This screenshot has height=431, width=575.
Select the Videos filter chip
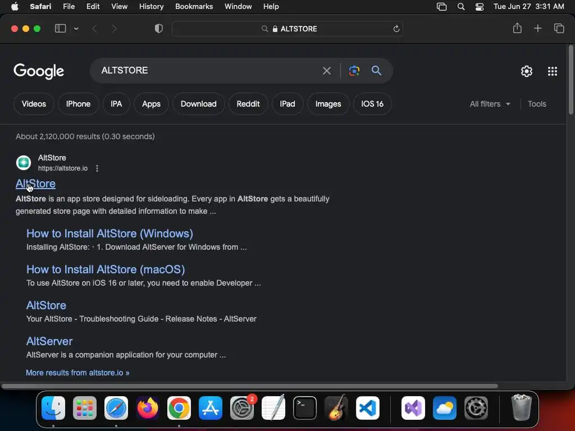(x=34, y=104)
